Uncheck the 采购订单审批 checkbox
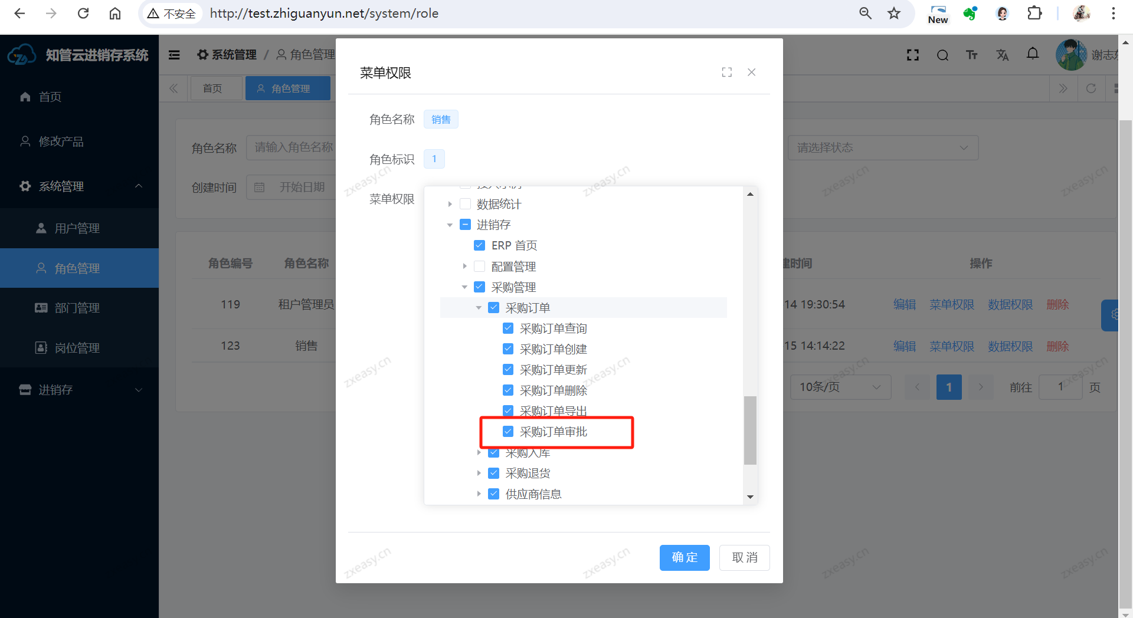Viewport: 1133px width, 618px height. pyautogui.click(x=508, y=432)
